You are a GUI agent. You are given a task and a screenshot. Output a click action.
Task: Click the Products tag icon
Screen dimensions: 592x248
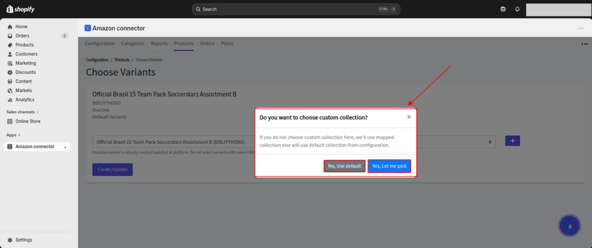point(10,45)
